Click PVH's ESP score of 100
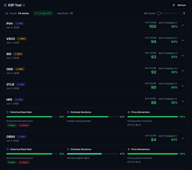Screen dimensions: 192x170 [153, 26]
